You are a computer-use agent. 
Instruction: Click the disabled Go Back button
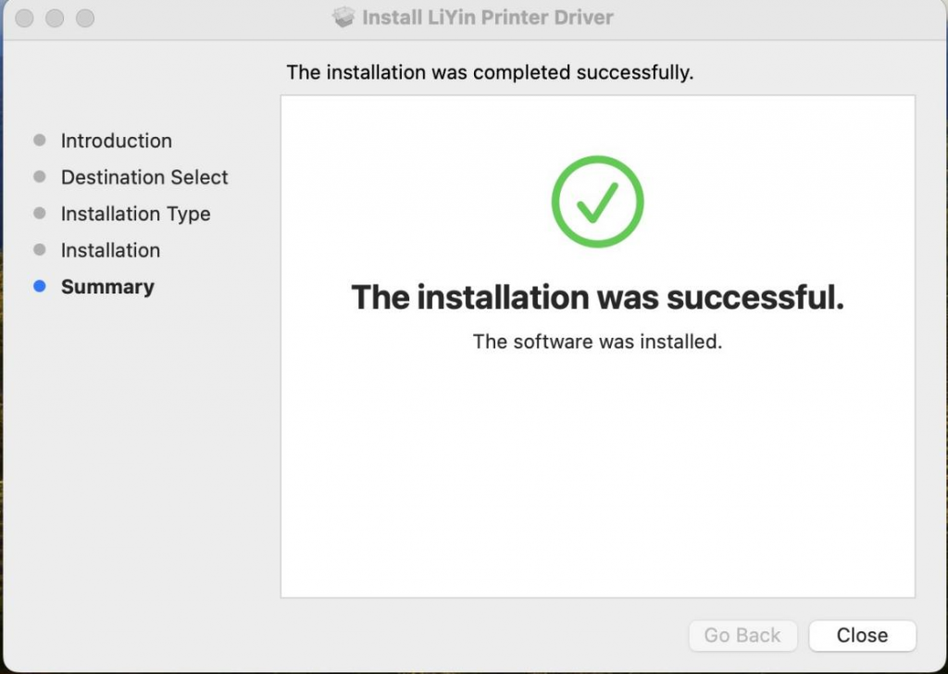tap(742, 635)
